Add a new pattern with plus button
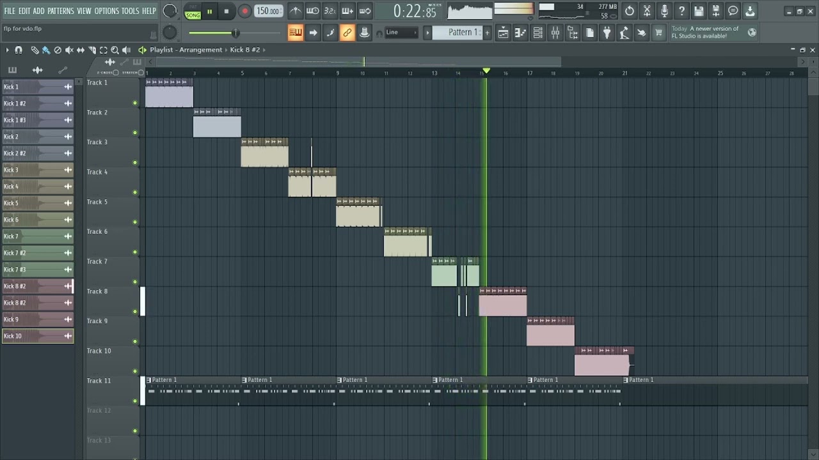Viewport: 819px width, 460px height. click(x=487, y=33)
